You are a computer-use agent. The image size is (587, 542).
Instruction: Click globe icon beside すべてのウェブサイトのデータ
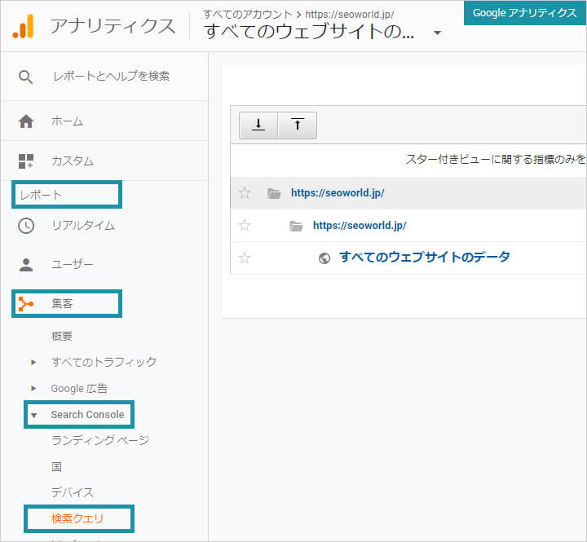(324, 258)
